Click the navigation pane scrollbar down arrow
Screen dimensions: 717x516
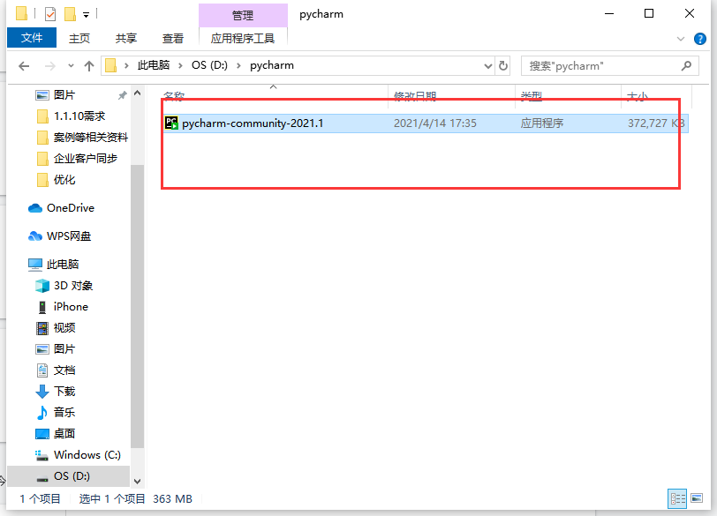click(137, 482)
